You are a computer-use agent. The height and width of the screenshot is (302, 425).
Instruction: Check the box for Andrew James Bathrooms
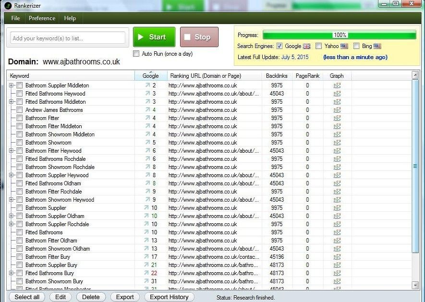tap(19, 110)
